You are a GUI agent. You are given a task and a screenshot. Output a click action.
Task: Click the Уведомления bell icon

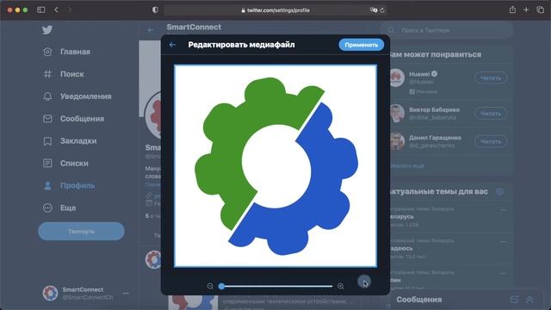click(x=47, y=96)
